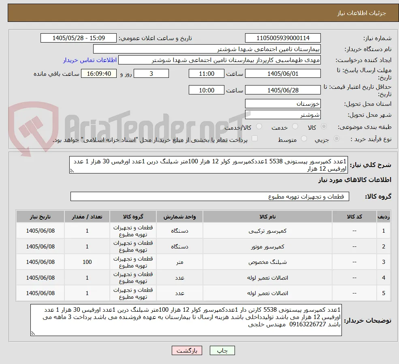Click the quantity 100 cell

87,262
